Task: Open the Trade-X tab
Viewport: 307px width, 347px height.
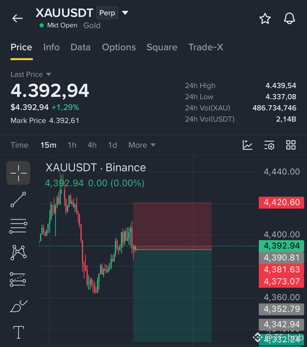Action: pos(206,47)
